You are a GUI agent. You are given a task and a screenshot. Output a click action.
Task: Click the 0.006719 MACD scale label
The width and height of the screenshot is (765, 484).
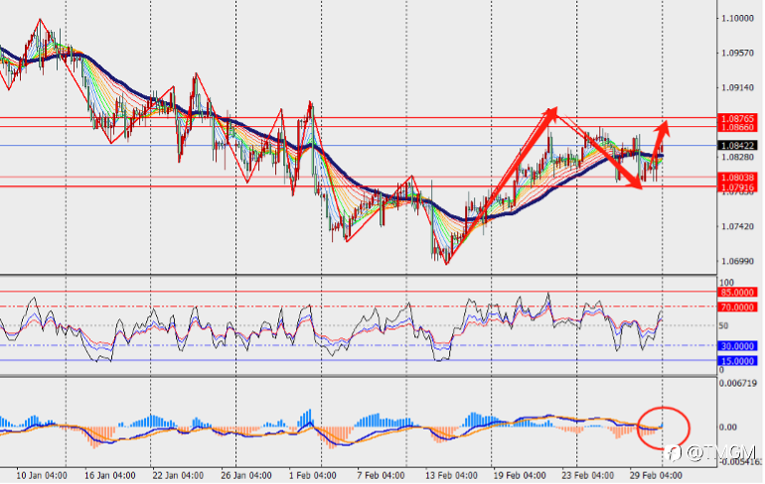739,384
